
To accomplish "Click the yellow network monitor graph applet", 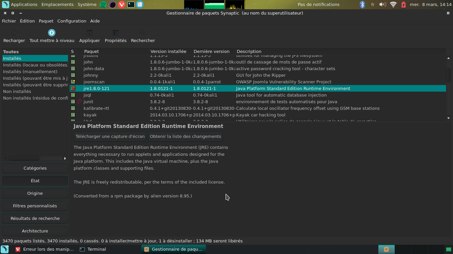I will click(235, 5).
